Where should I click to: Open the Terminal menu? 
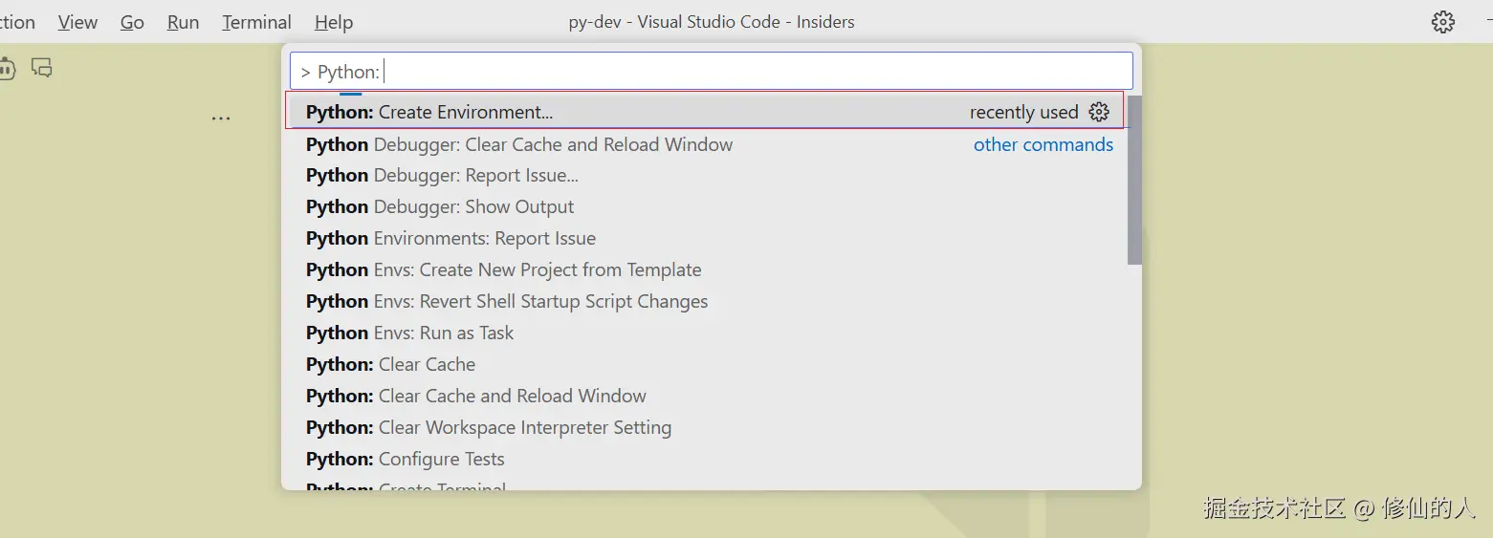256,22
